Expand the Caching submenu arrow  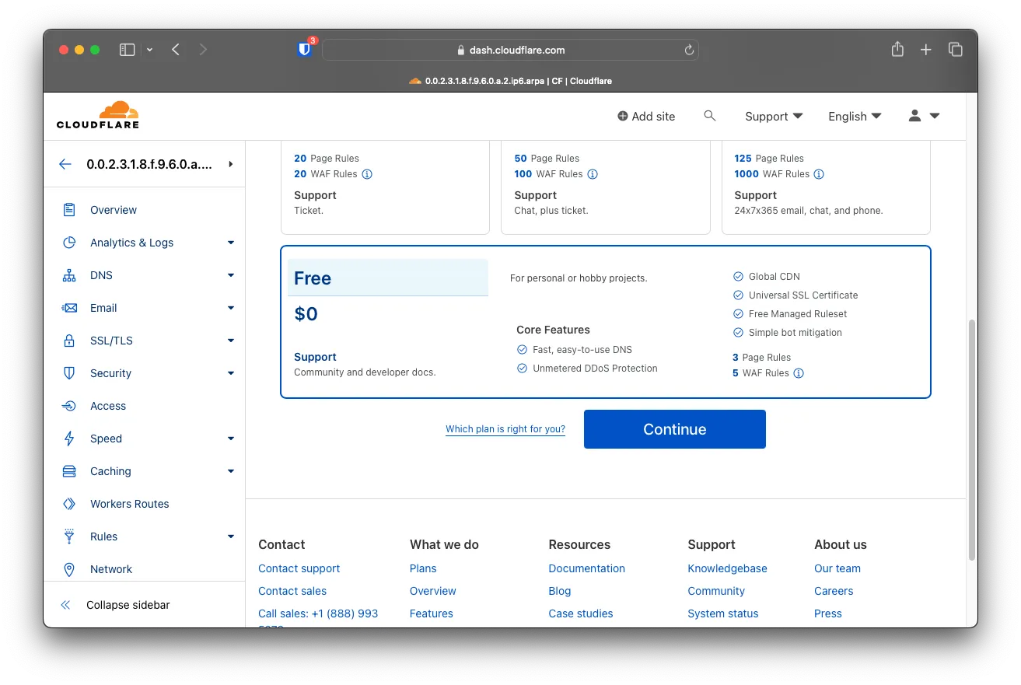[x=231, y=471]
